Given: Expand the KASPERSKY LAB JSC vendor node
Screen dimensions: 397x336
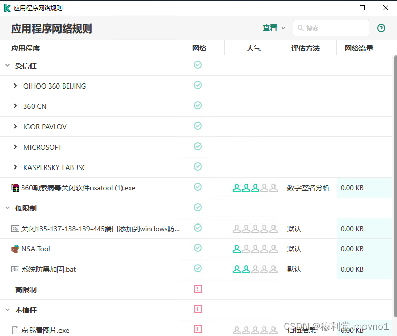Looking at the screenshot, I should [x=15, y=167].
